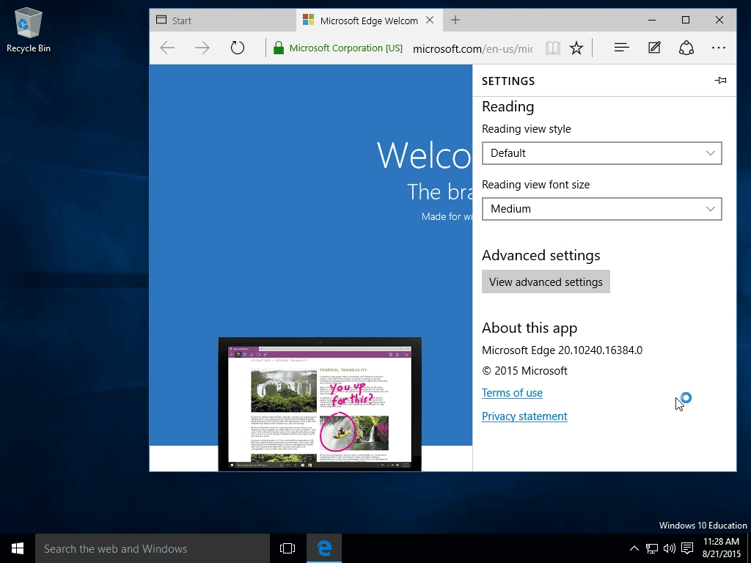Viewport: 751px width, 563px height.
Task: Close the Microsoft Edge Welcome tab
Action: (x=430, y=20)
